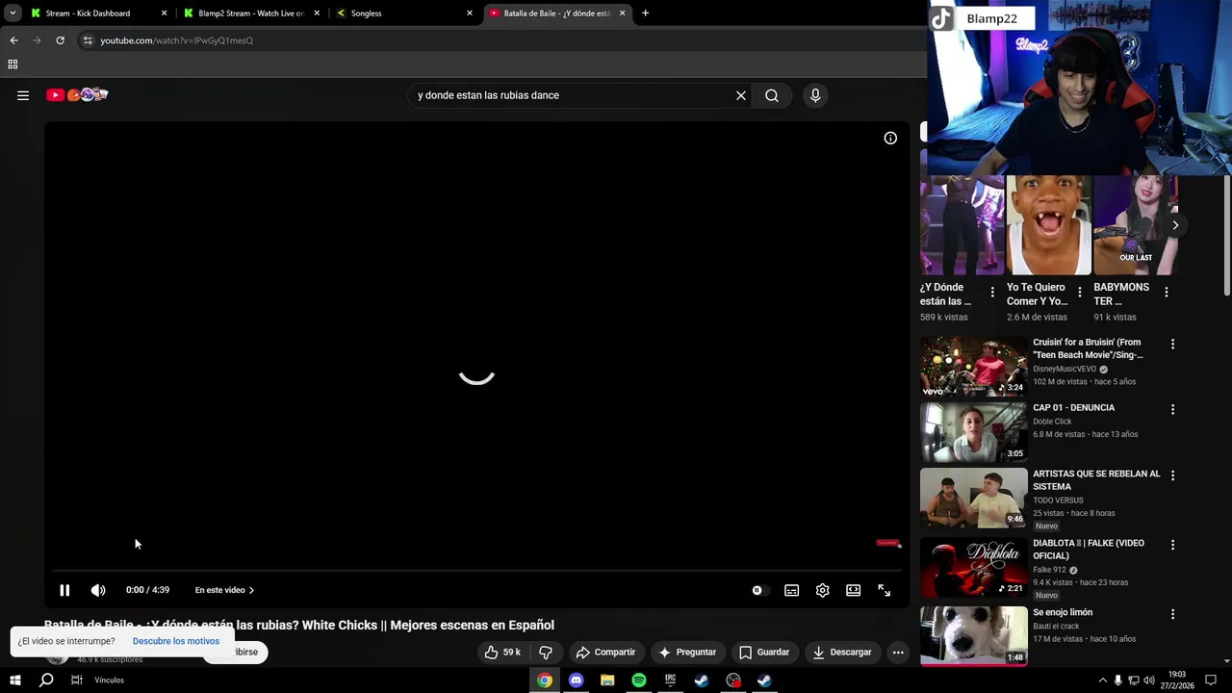Pause the video with the player button

pos(64,590)
